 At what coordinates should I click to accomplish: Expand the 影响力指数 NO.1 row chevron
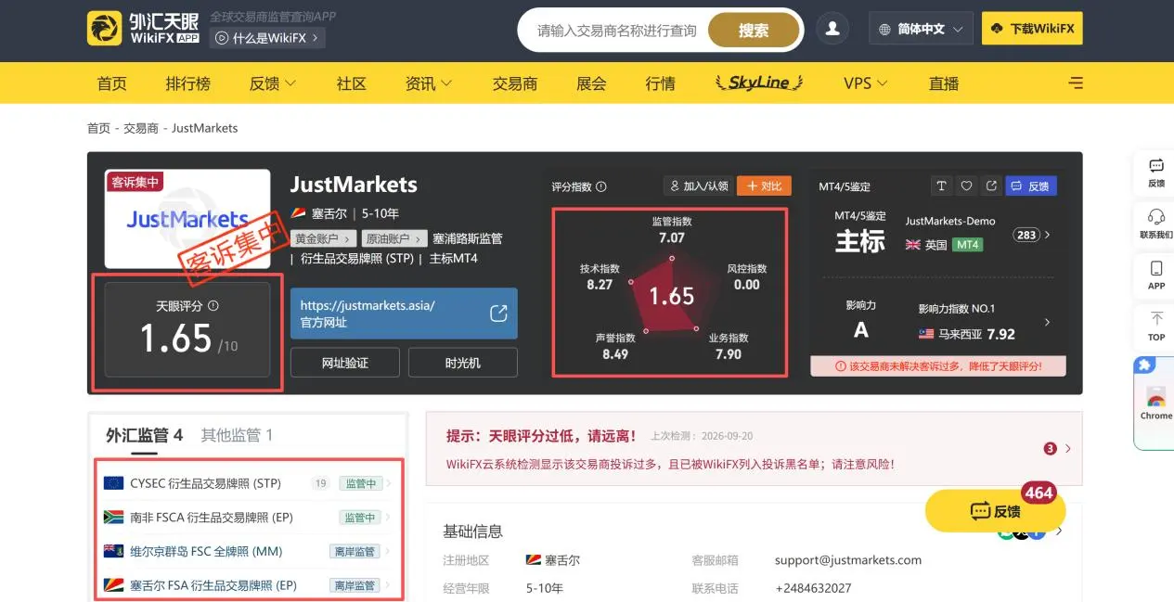tap(1048, 322)
